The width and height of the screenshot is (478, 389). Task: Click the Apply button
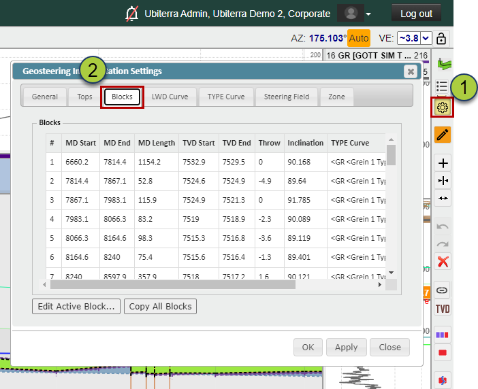[347, 347]
